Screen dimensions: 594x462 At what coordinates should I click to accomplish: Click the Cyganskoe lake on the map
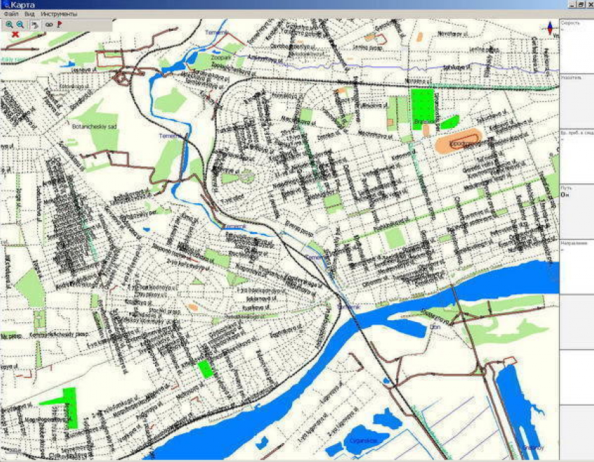point(362,440)
